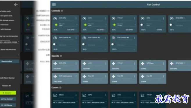
Task: Open TY147 speed card three-dot menu
Action: tap(134, 64)
